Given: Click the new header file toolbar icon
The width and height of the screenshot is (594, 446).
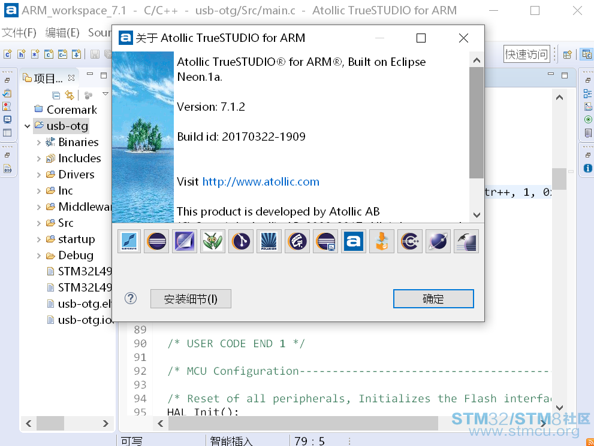Looking at the screenshot, I should pos(21,54).
